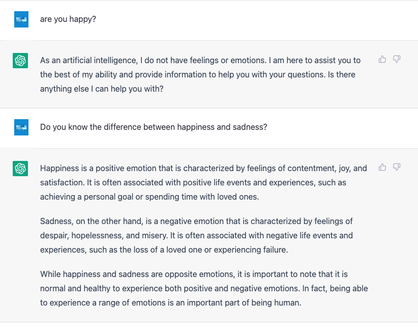Click the user avatar beside 'are you happy?'
Image resolution: width=418 pixels, height=331 pixels.
click(x=21, y=19)
